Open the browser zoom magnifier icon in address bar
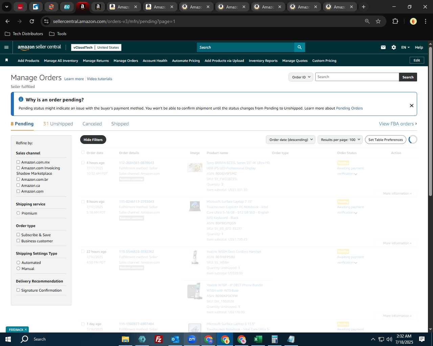Image resolution: width=433 pixels, height=346 pixels. pos(367,21)
